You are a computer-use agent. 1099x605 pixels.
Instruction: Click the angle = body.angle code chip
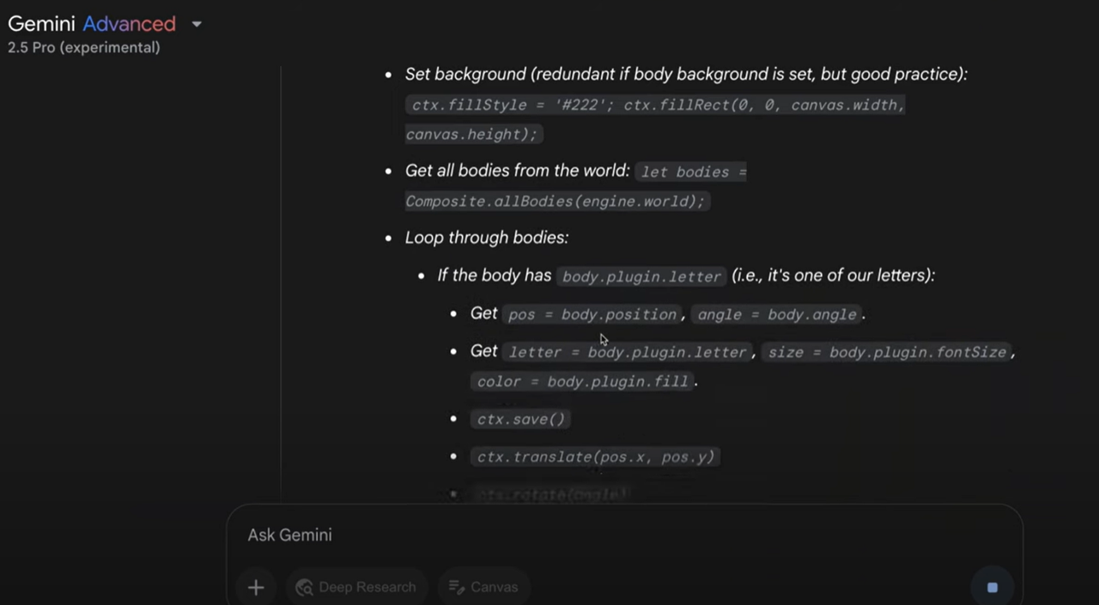click(777, 314)
